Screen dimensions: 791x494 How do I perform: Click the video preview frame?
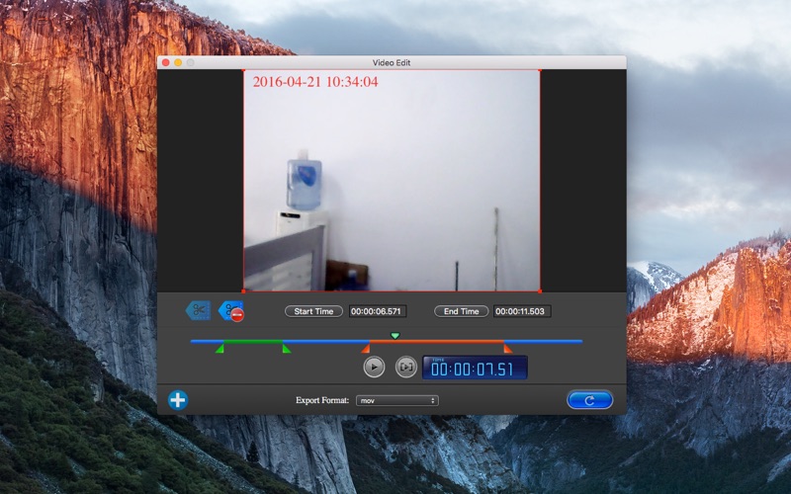coord(392,181)
